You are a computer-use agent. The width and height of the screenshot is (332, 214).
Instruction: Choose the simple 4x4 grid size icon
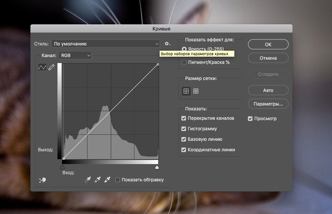click(x=186, y=91)
